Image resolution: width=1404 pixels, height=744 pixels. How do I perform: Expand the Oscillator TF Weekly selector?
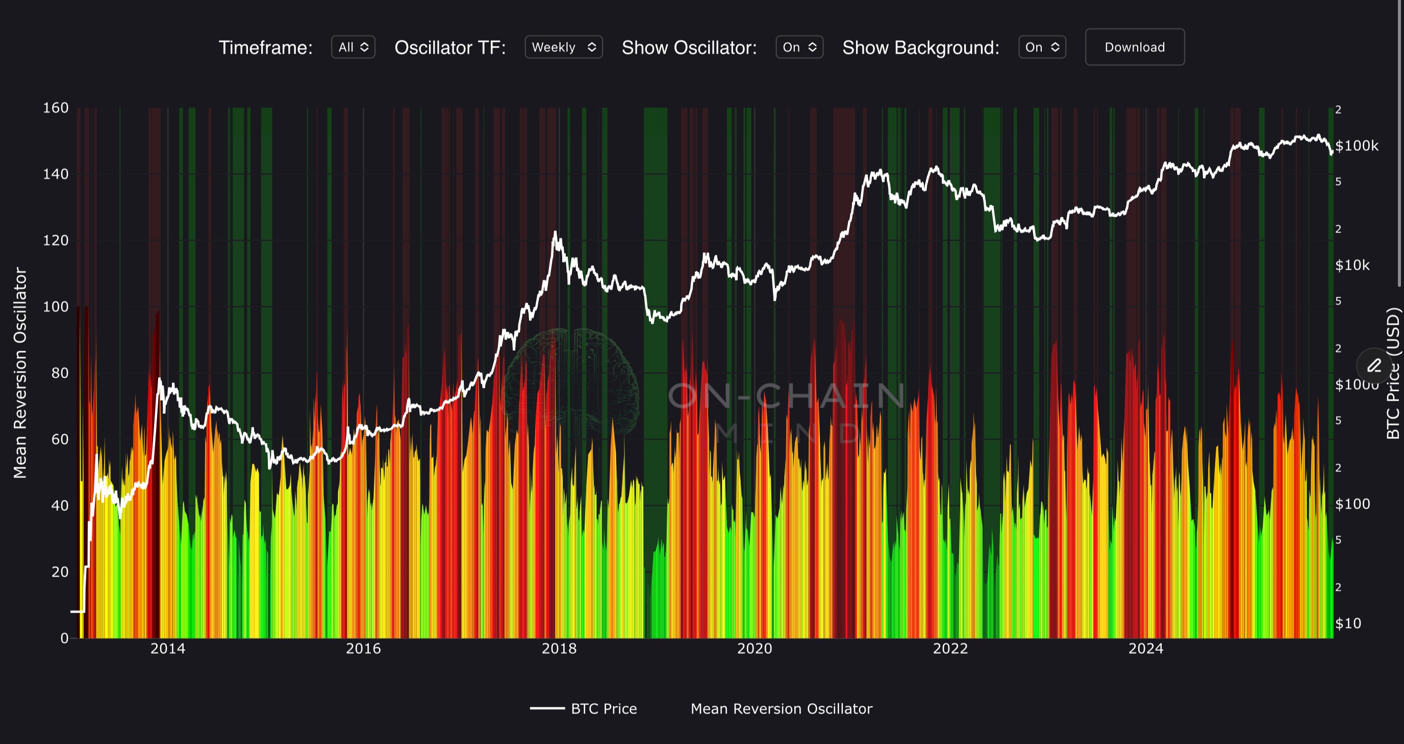point(563,47)
